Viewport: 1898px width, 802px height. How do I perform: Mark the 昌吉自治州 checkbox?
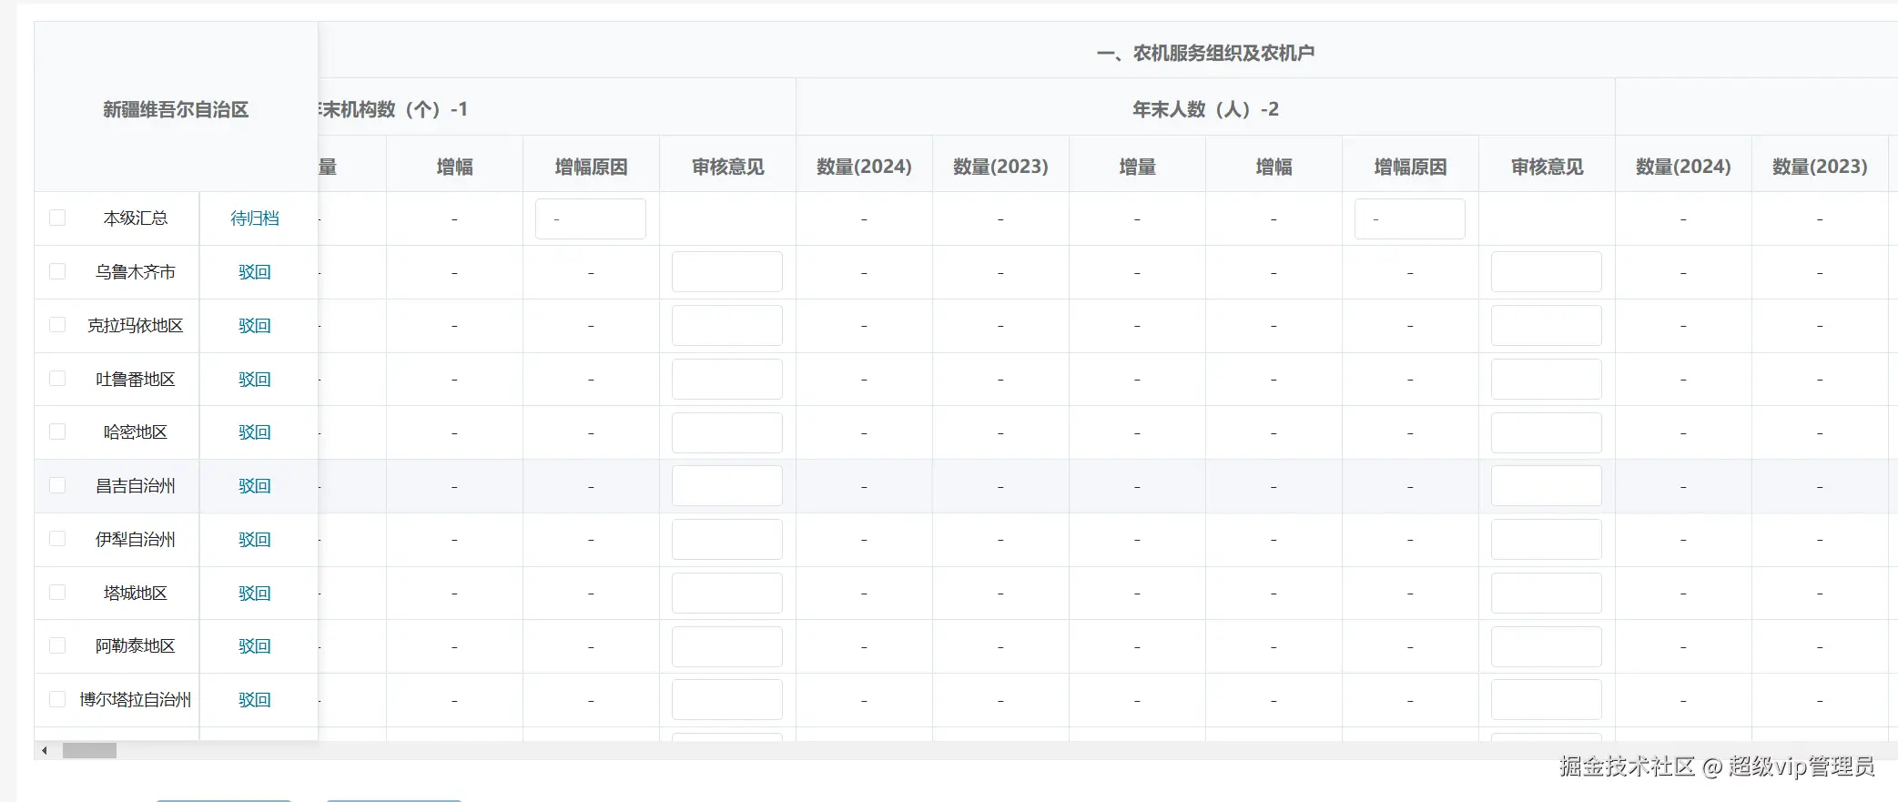coord(57,485)
